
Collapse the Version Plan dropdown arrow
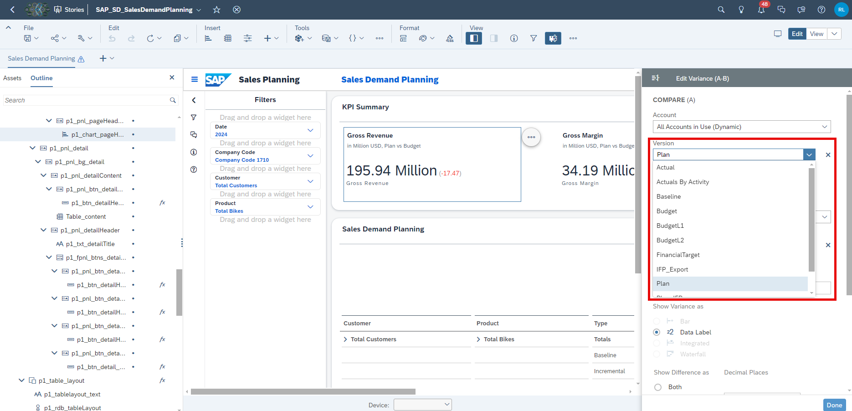(809, 154)
